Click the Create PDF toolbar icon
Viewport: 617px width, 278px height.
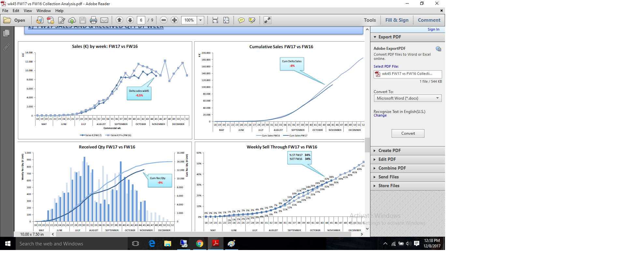[50, 20]
